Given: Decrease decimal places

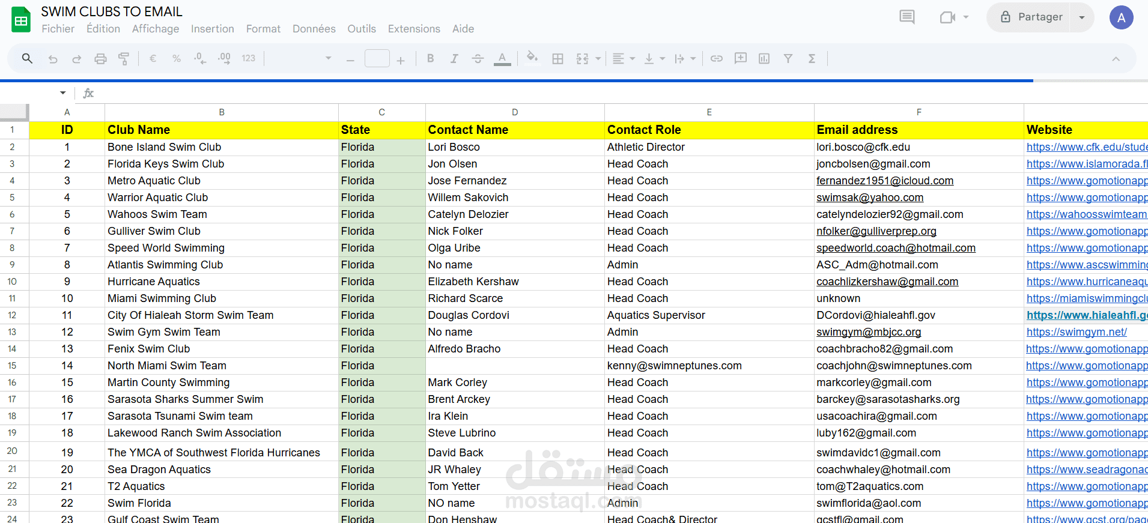Looking at the screenshot, I should point(200,58).
